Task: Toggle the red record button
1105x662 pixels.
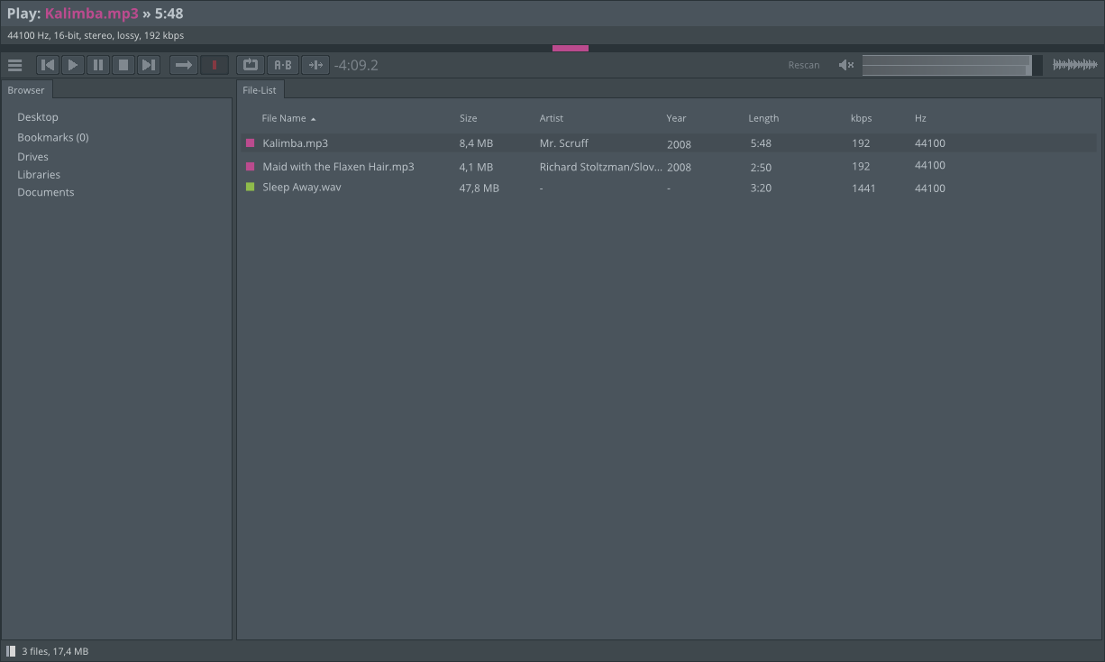Action: coord(214,65)
